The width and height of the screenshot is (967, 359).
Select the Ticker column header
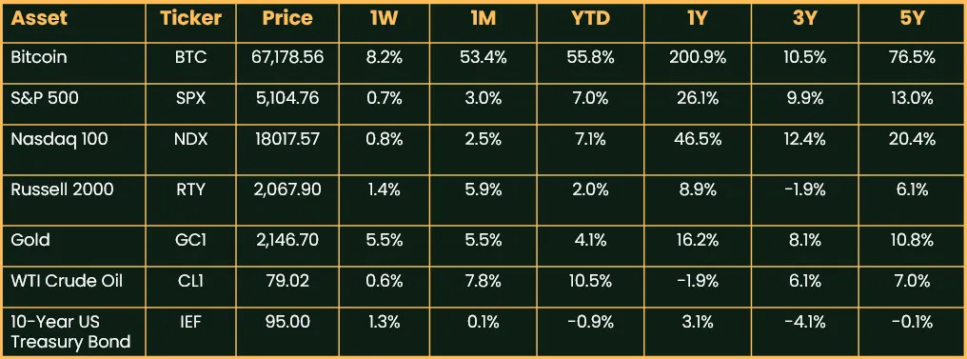click(x=190, y=18)
